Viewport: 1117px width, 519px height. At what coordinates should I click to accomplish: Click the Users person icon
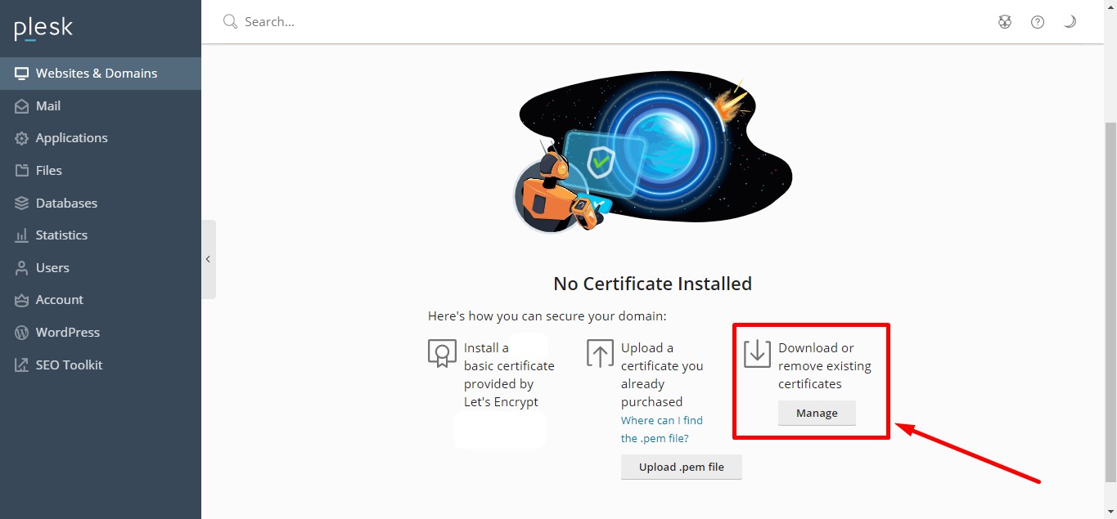click(x=21, y=268)
